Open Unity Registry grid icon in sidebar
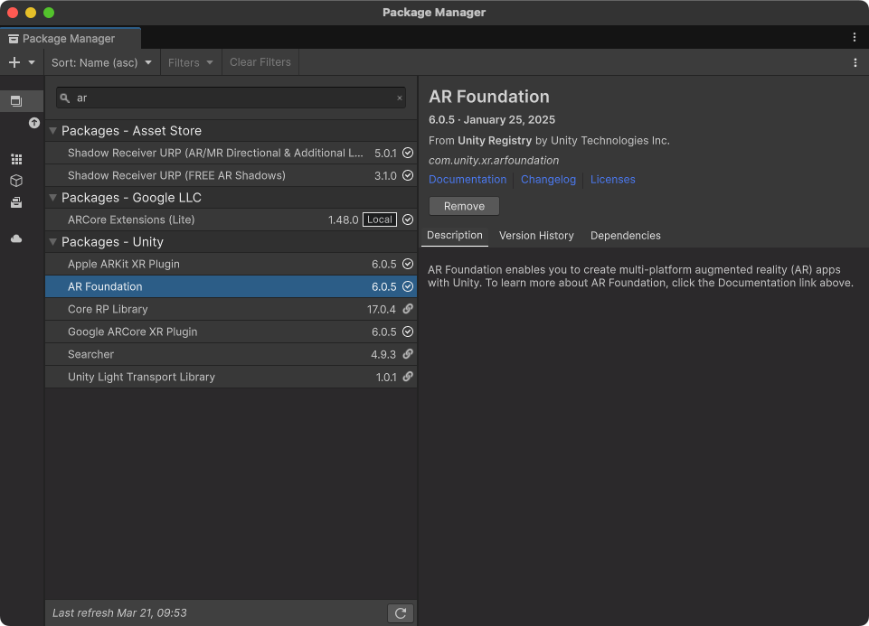The height and width of the screenshot is (626, 869). [16, 159]
